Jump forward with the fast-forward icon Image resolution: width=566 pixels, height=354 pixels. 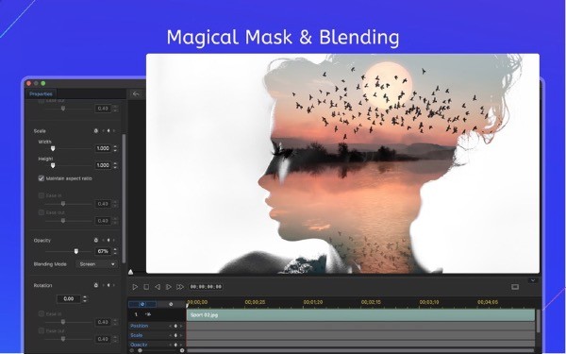tap(180, 287)
